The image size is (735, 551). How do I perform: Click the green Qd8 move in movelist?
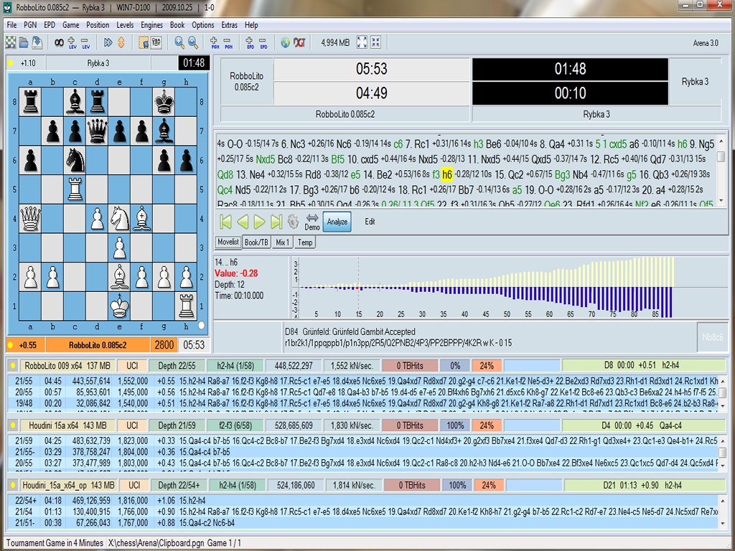(225, 175)
